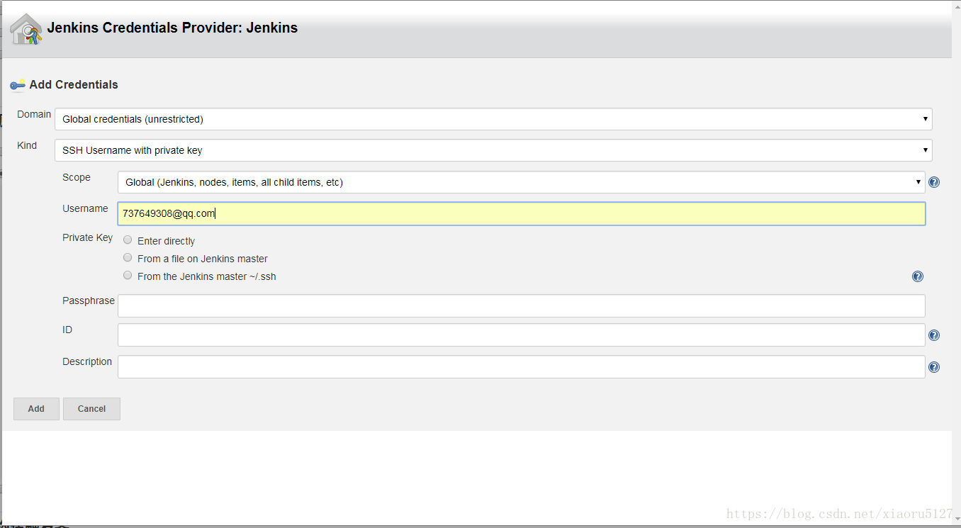Viewport: 961px width, 528px height.
Task: Open help icon for Private Key options
Action: click(x=918, y=276)
